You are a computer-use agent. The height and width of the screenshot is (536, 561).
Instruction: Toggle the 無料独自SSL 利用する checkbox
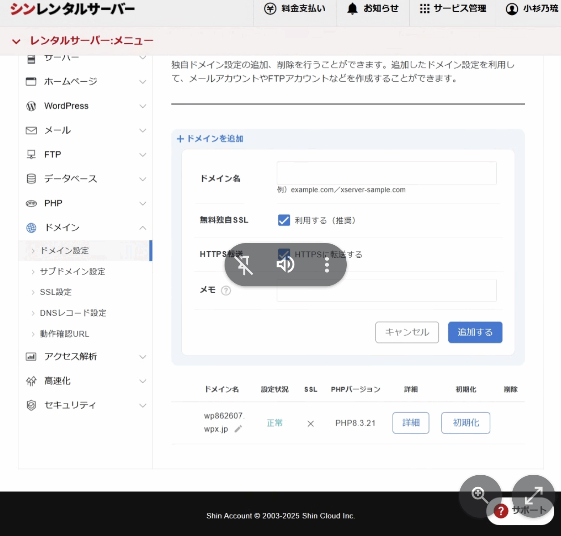[284, 220]
